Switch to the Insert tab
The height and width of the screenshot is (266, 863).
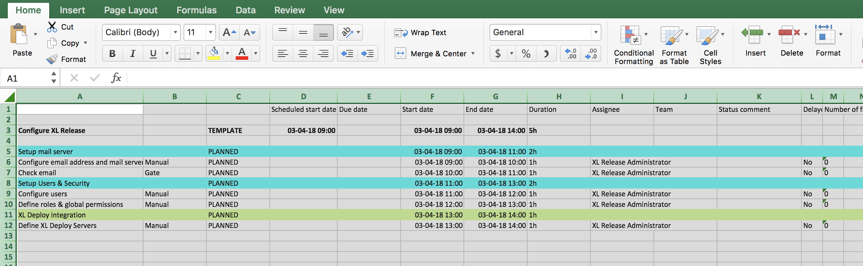pyautogui.click(x=72, y=10)
